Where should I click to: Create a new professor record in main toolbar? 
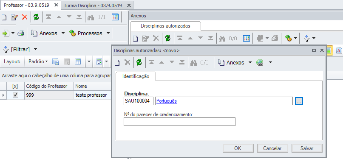point(4,17)
